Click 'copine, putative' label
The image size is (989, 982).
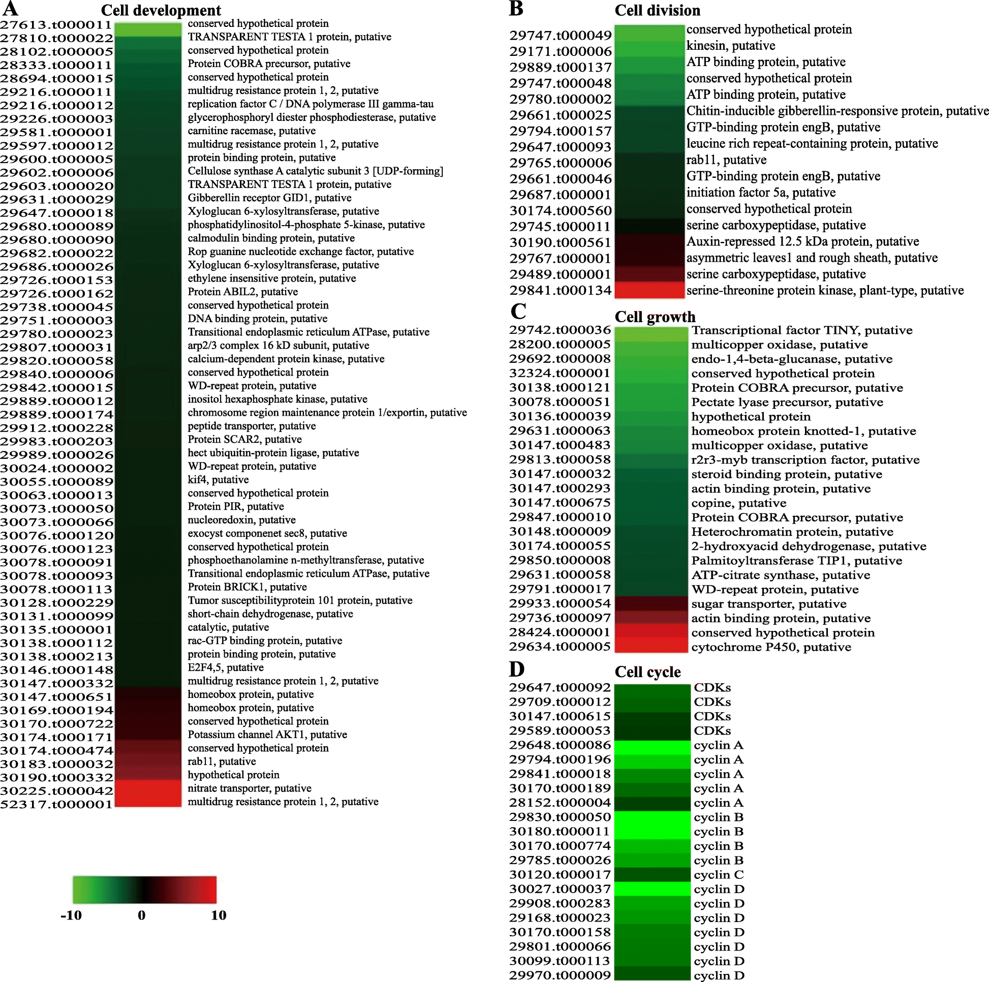738,503
